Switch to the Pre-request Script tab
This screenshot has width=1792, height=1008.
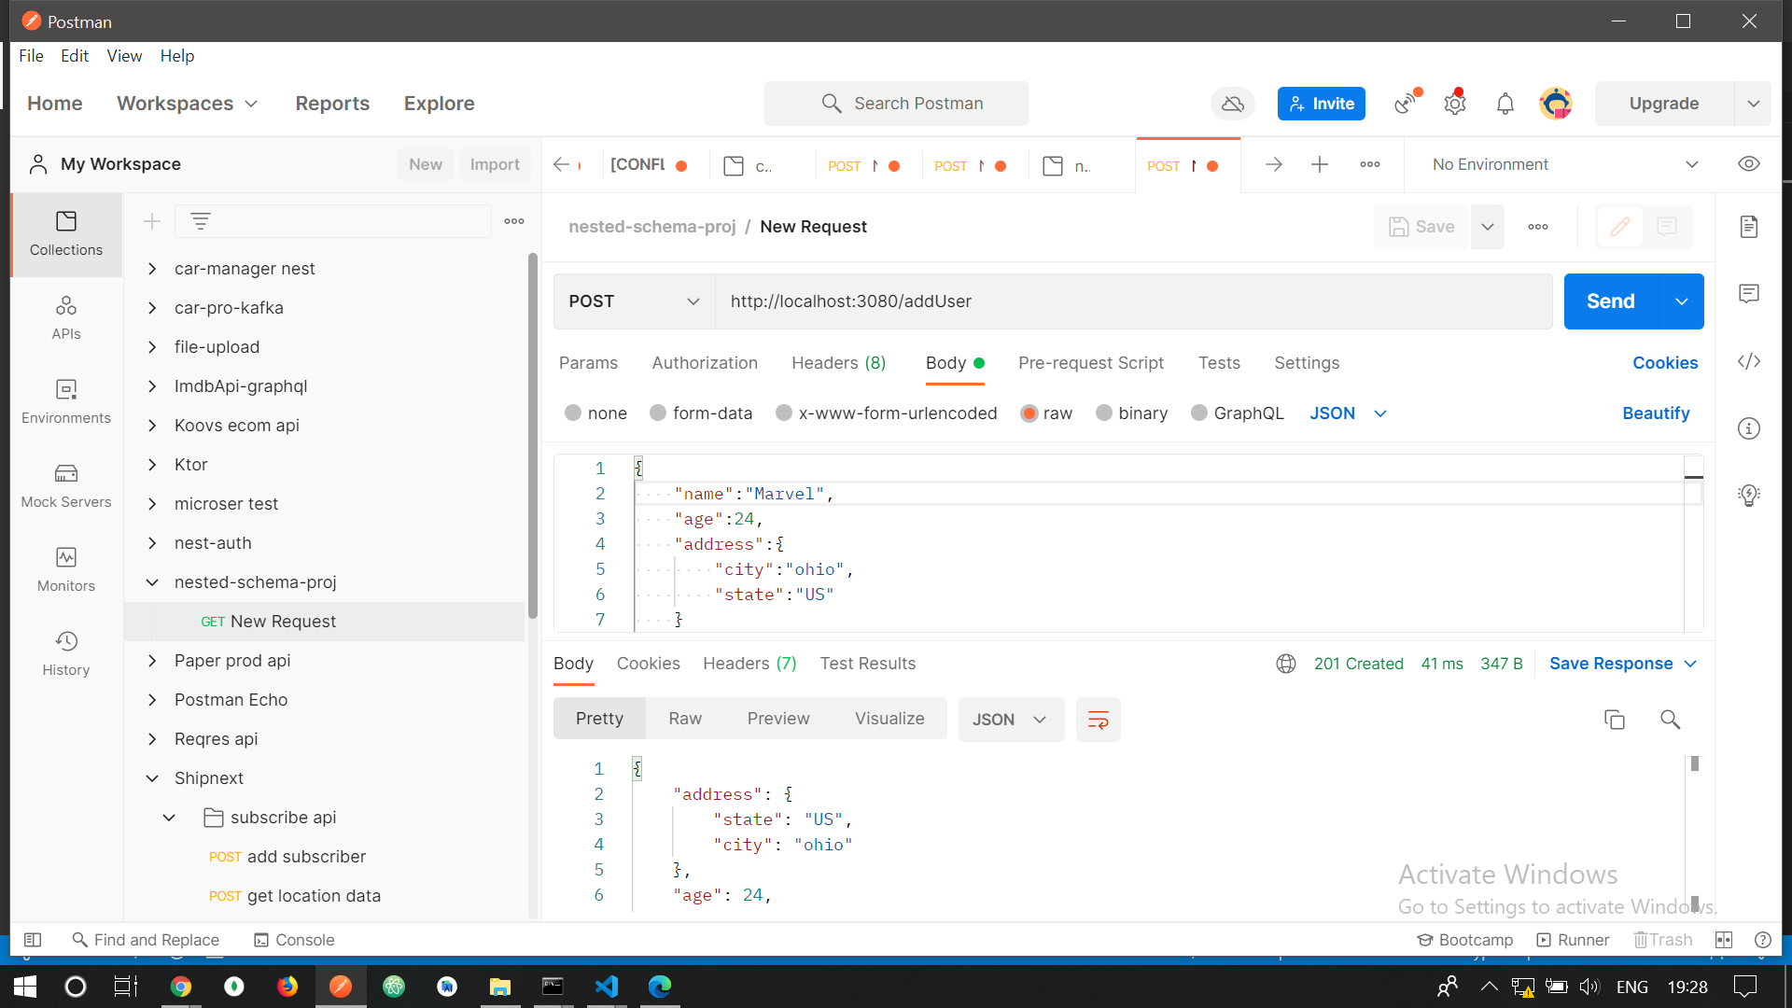click(1091, 363)
